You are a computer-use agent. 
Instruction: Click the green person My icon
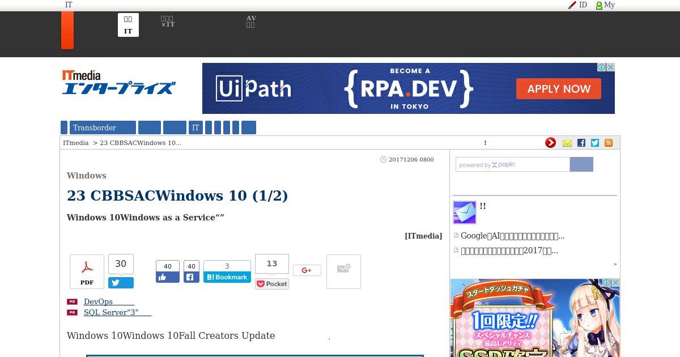[599, 6]
